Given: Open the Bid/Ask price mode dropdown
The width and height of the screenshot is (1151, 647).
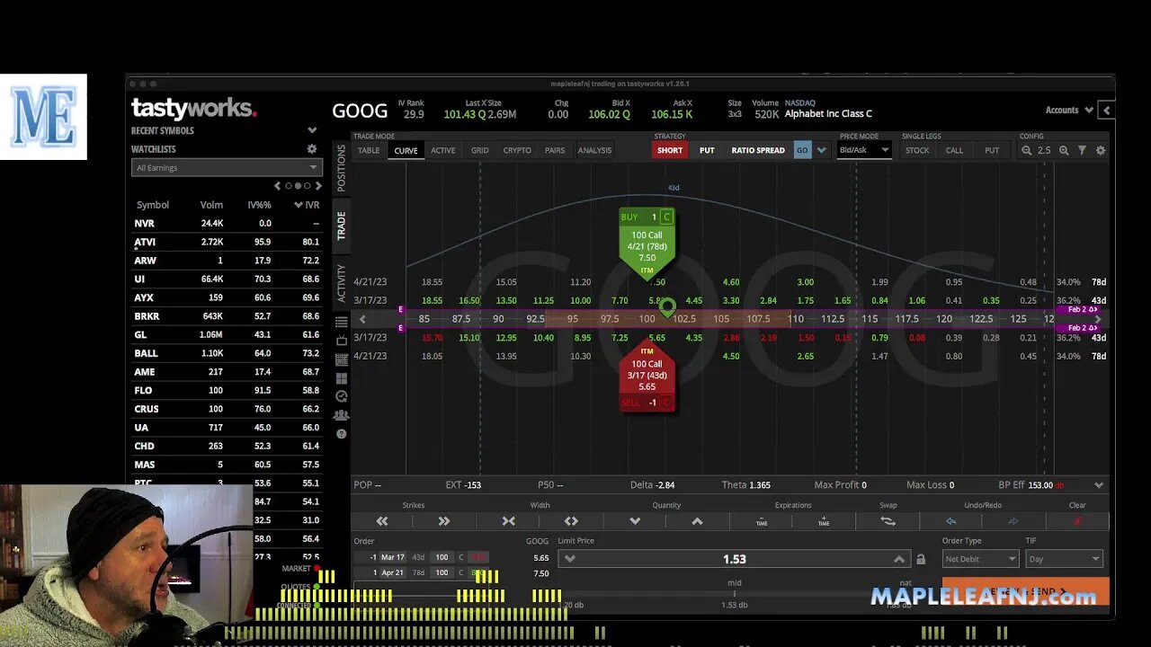Looking at the screenshot, I should click(863, 150).
